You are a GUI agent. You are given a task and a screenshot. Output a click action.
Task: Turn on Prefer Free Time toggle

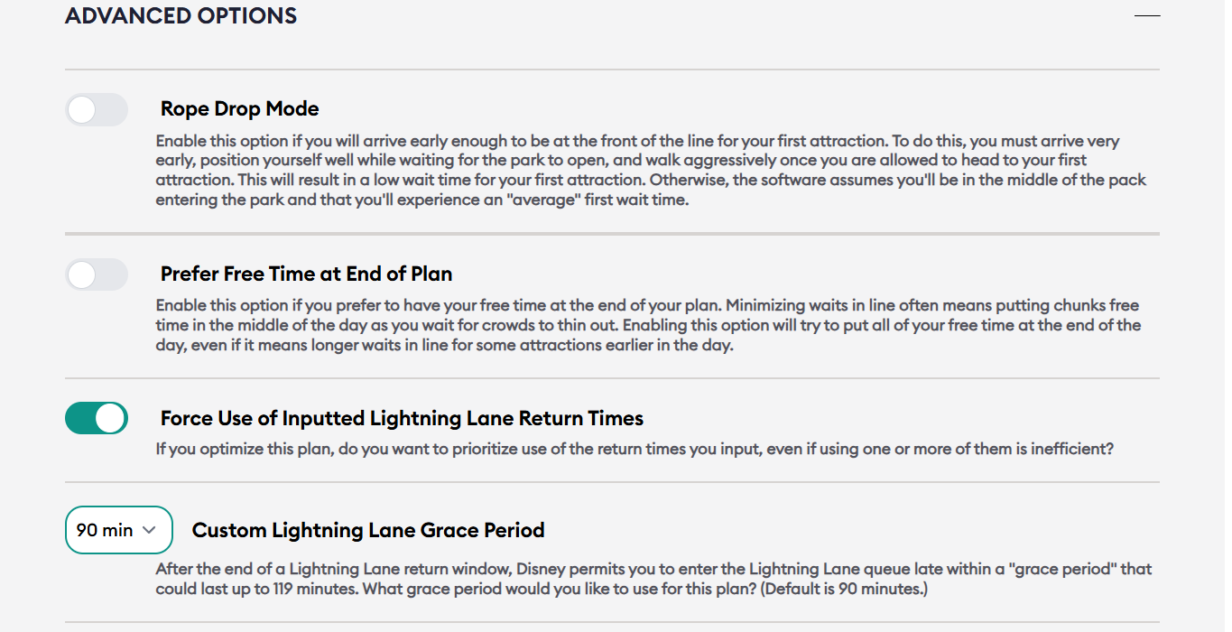pos(97,274)
